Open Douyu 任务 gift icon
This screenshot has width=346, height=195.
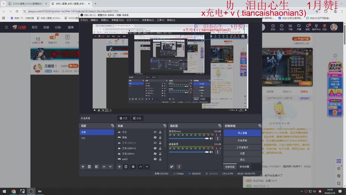click(324, 27)
